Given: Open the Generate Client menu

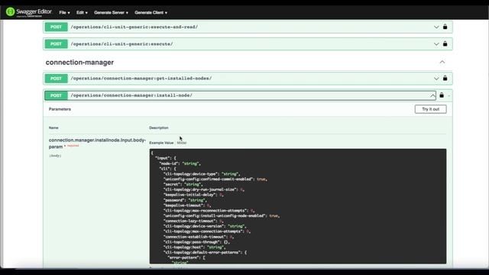Looking at the screenshot, I should click(151, 12).
